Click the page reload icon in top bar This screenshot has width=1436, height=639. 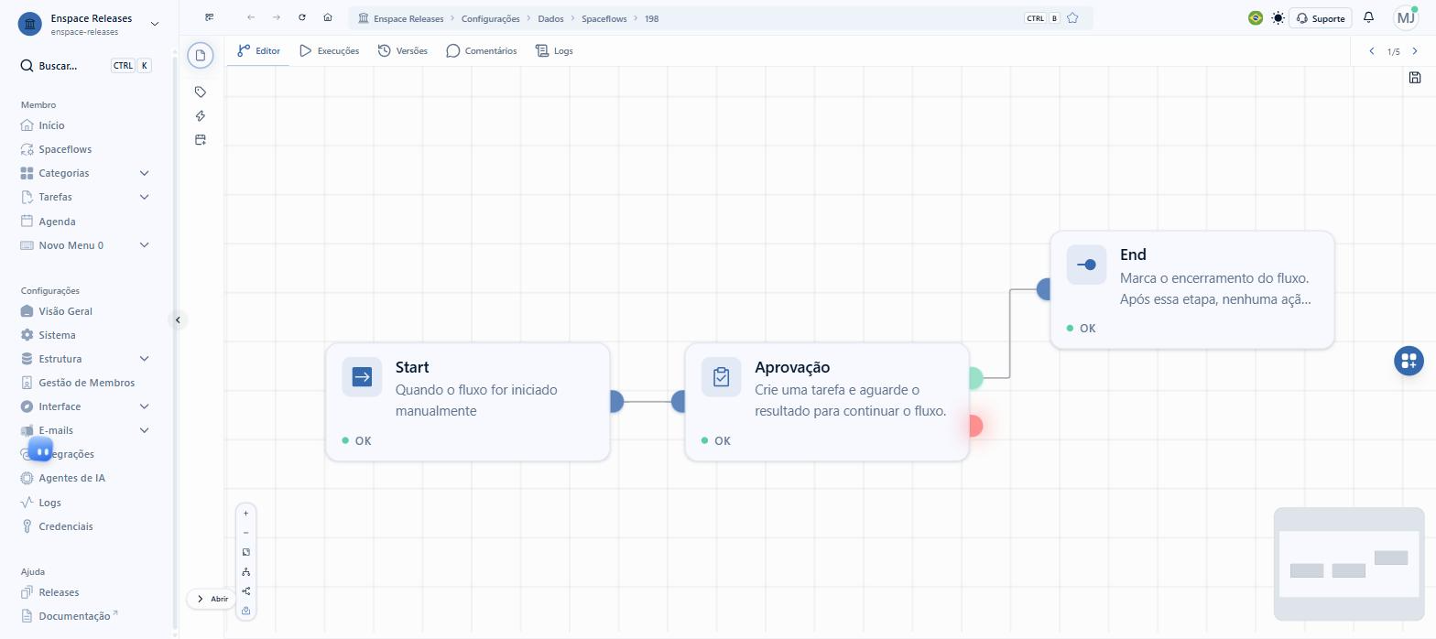(x=302, y=17)
